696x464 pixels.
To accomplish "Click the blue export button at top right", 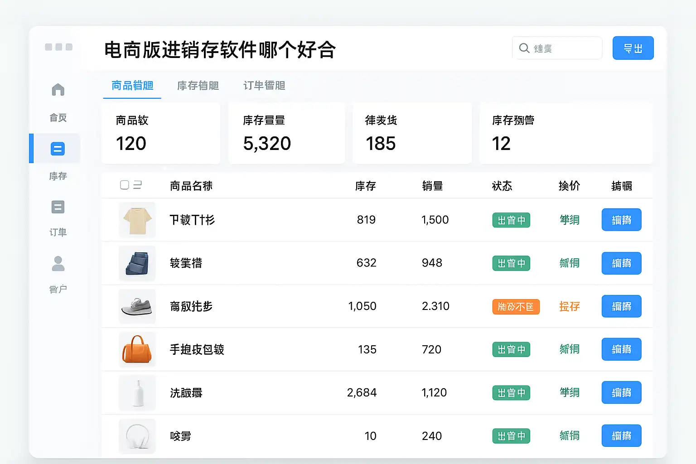I will coord(633,48).
